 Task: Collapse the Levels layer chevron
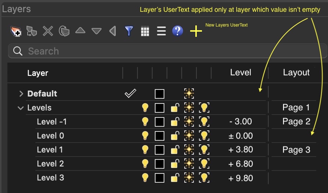(x=21, y=108)
